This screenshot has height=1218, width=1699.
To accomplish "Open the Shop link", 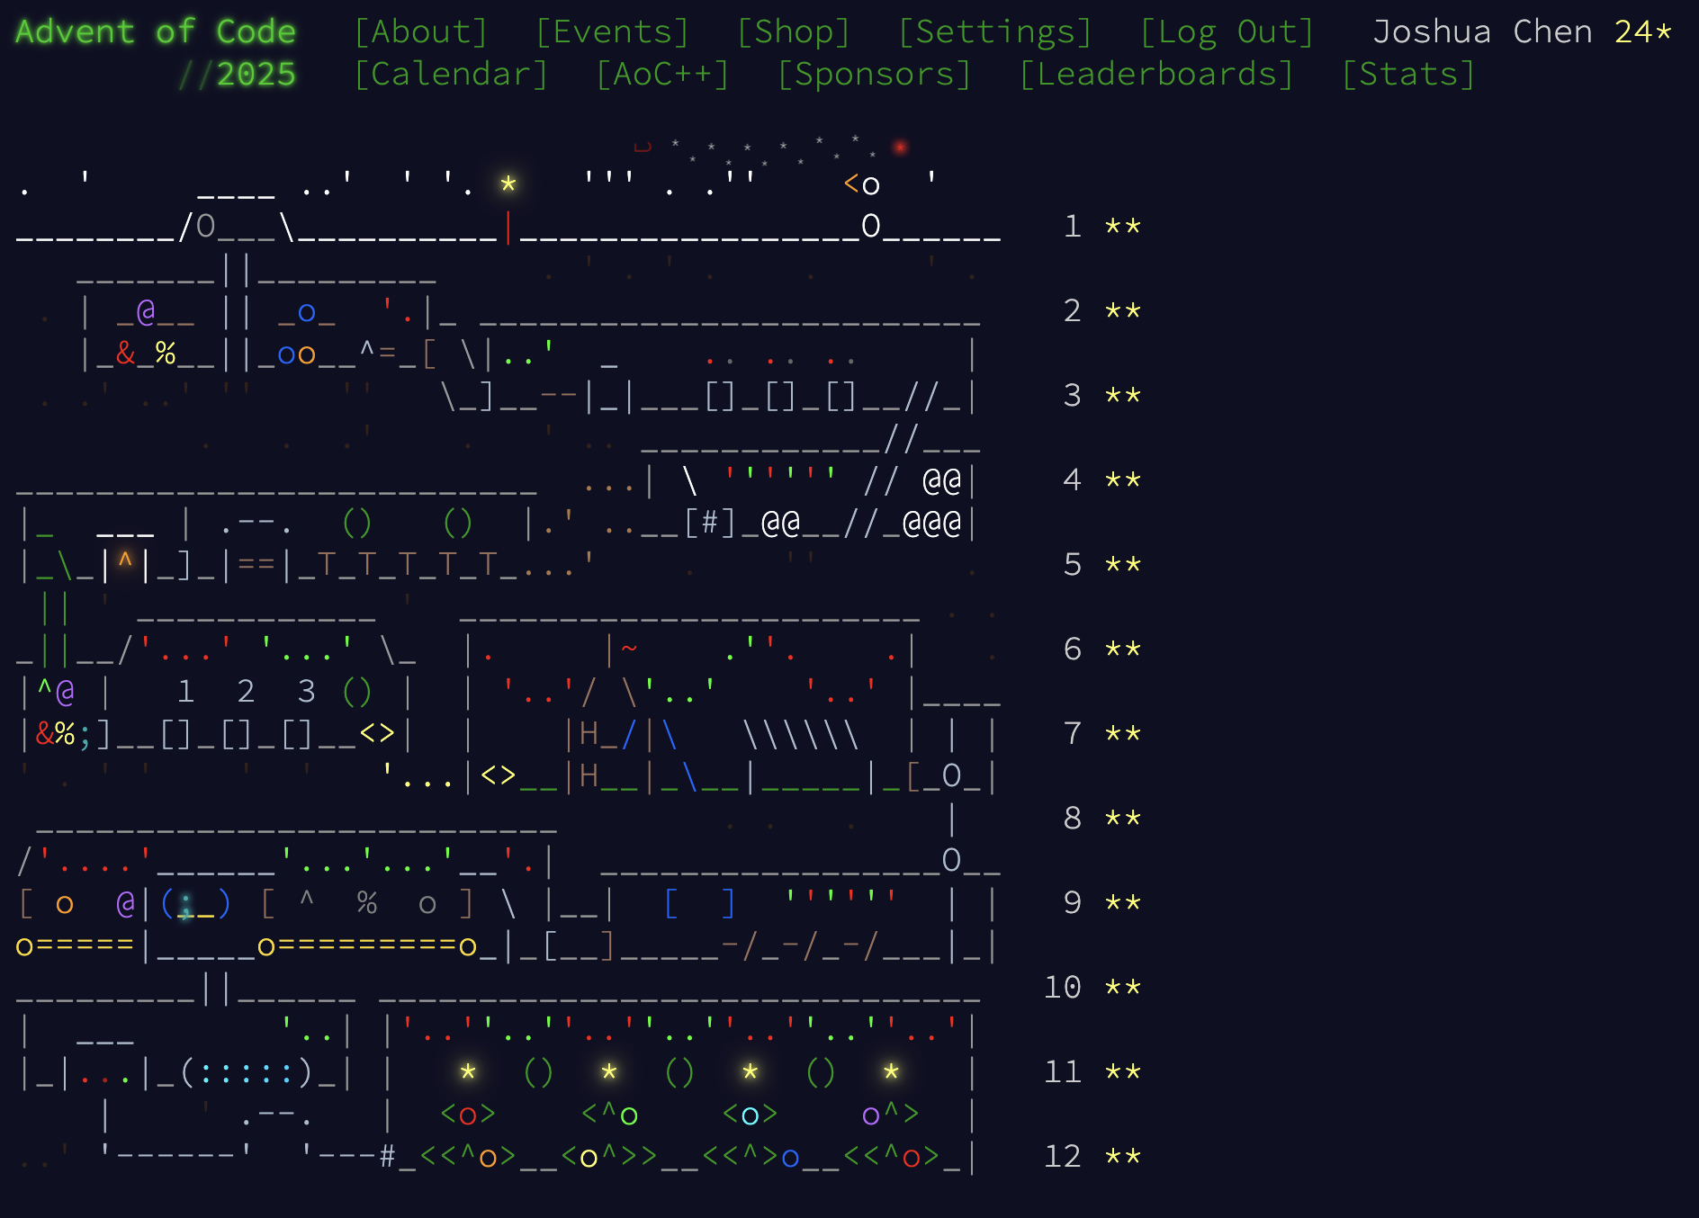I will click(793, 32).
